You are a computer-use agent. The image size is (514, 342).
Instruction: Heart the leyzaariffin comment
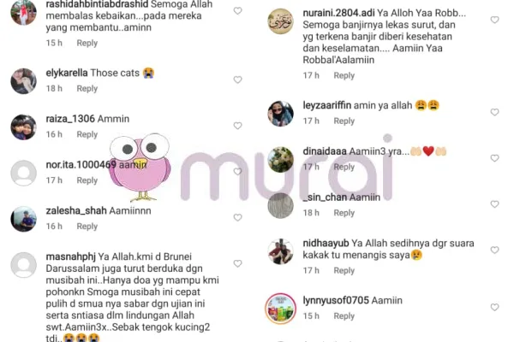[x=494, y=112]
